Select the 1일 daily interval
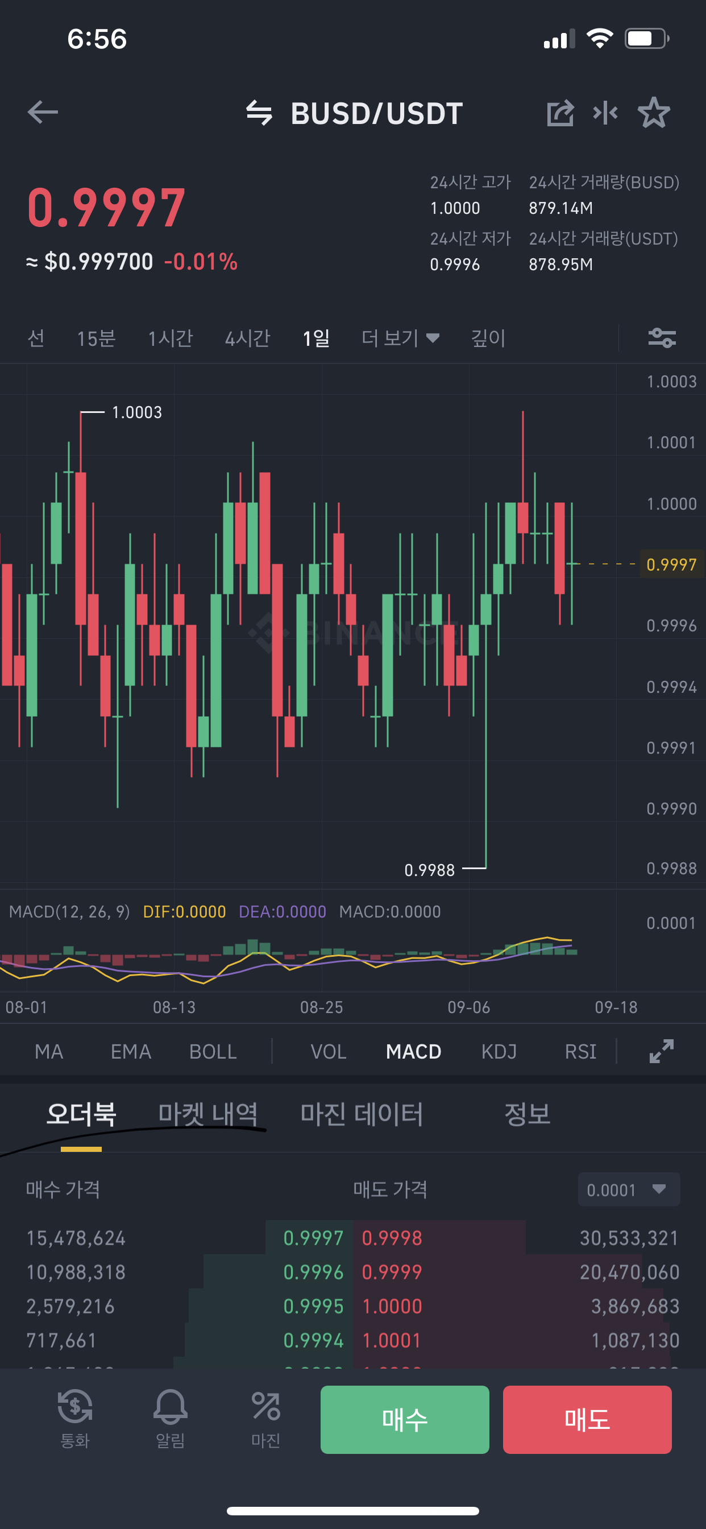Image resolution: width=706 pixels, height=1529 pixels. 316,338
